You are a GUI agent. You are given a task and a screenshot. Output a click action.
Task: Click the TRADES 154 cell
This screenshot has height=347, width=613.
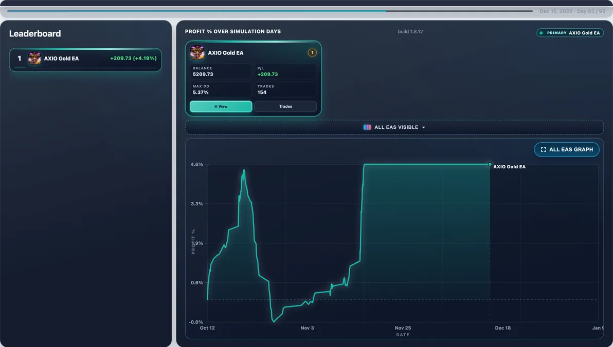[x=286, y=89]
